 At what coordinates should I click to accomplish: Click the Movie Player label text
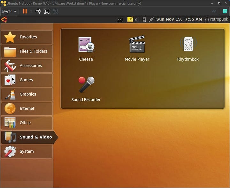pos(137,59)
